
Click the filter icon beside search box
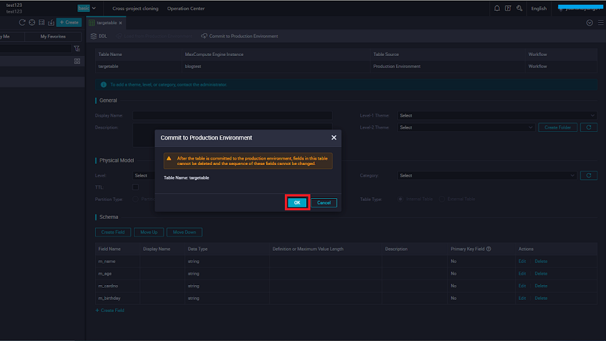pos(77,49)
